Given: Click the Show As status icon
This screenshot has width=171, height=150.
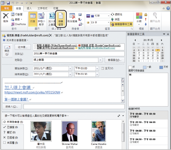Looking at the screenshot, I should pos(88,16).
